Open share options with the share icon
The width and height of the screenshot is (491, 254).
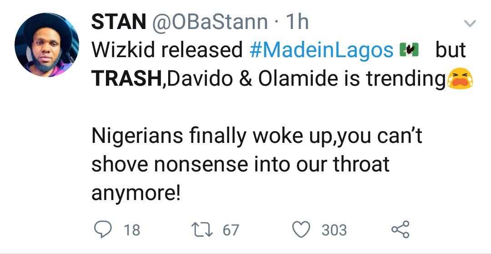point(401,230)
